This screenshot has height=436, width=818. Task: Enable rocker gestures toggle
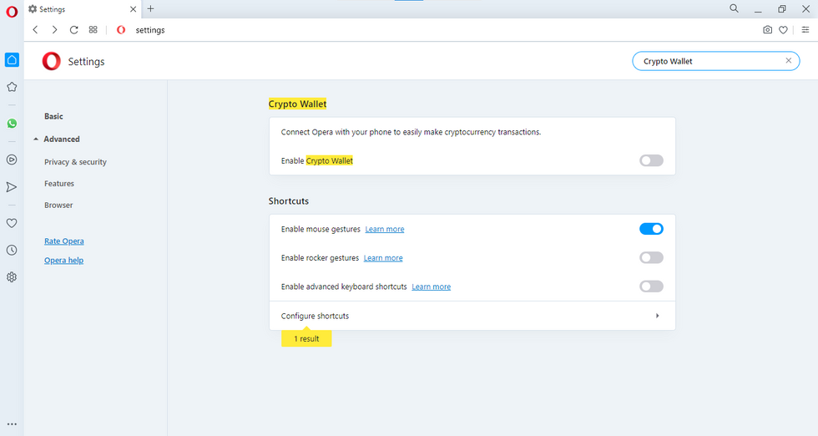click(652, 257)
